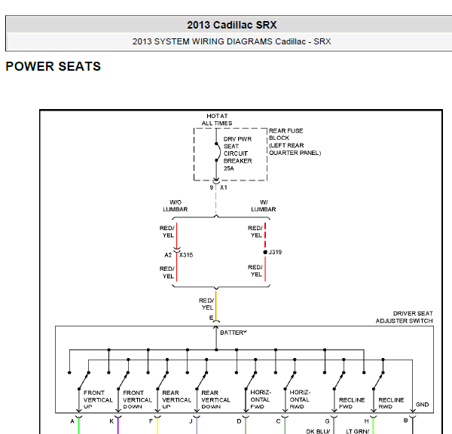This screenshot has height=434, width=452.
Task: Click the 'FRONT VERTICAL UP' switch label
Action: pyautogui.click(x=98, y=399)
